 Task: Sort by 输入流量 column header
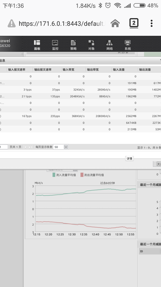(119, 70)
